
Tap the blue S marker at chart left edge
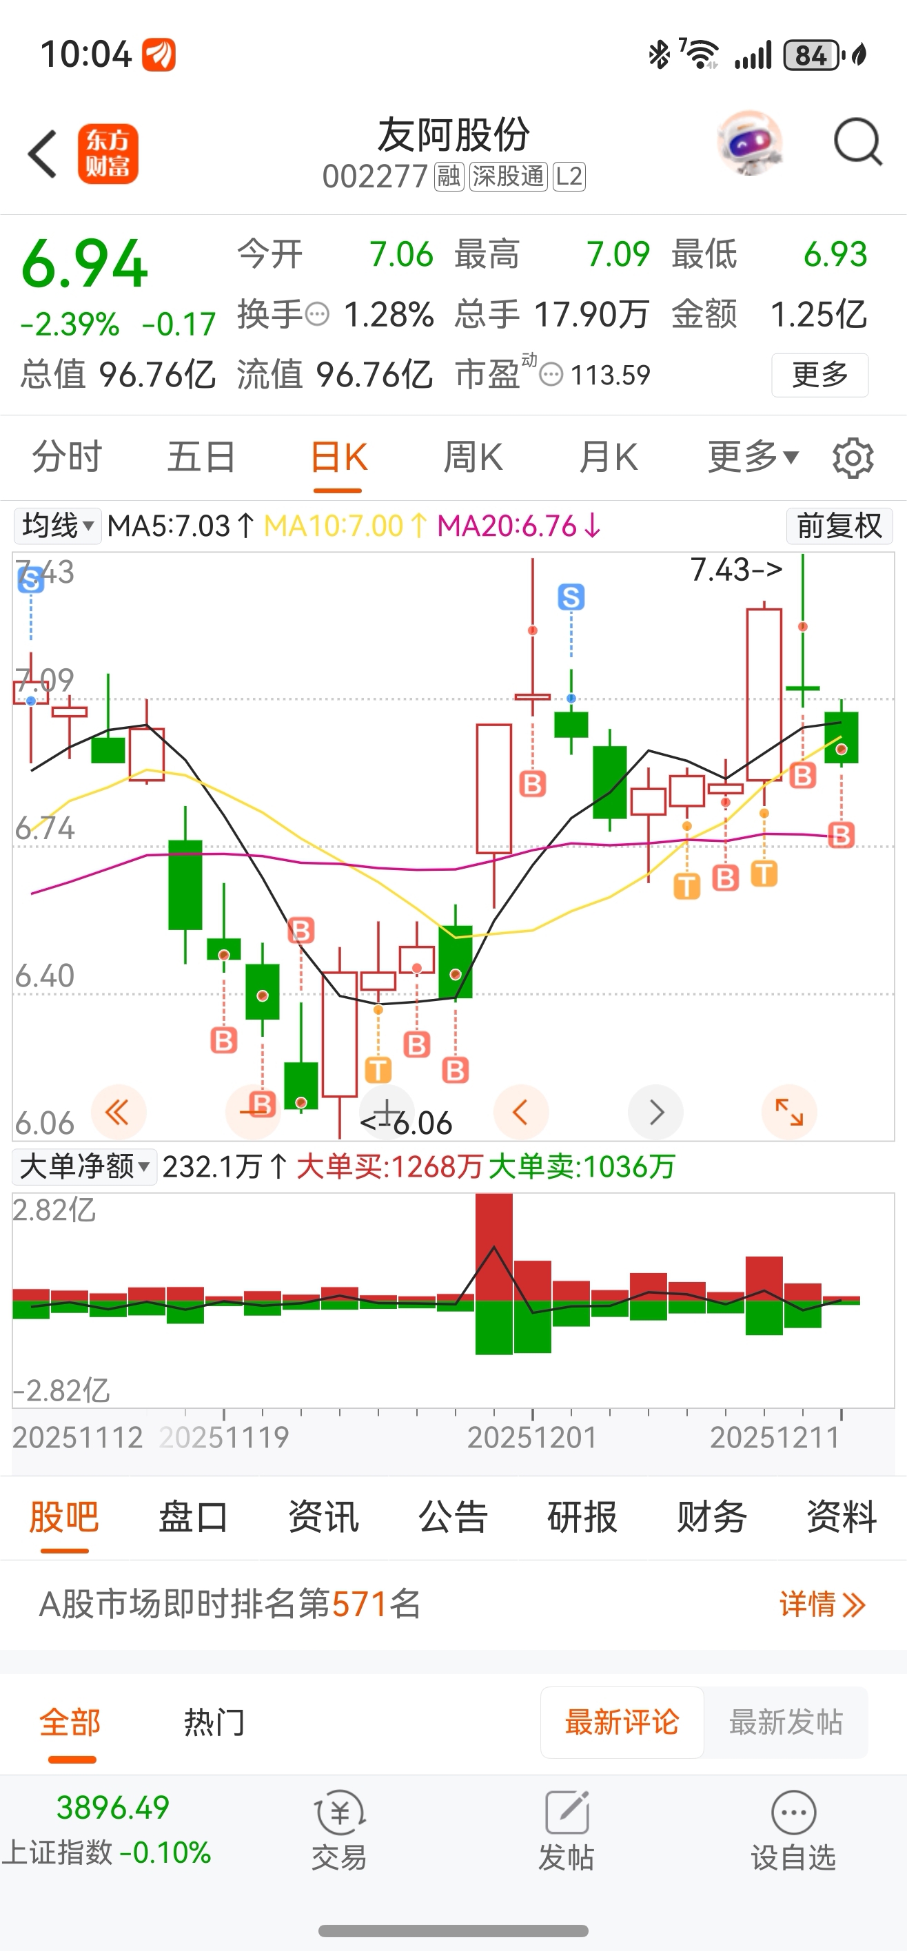coord(30,580)
